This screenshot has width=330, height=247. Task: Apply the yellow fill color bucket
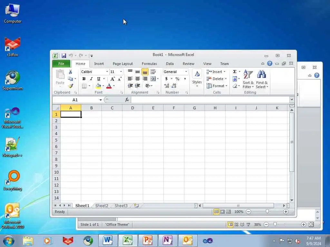98,86
